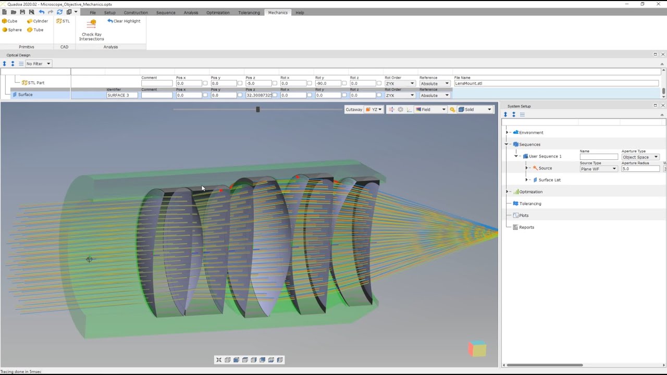Image resolution: width=667 pixels, height=375 pixels.
Task: Import an STL CAD part
Action: click(63, 21)
